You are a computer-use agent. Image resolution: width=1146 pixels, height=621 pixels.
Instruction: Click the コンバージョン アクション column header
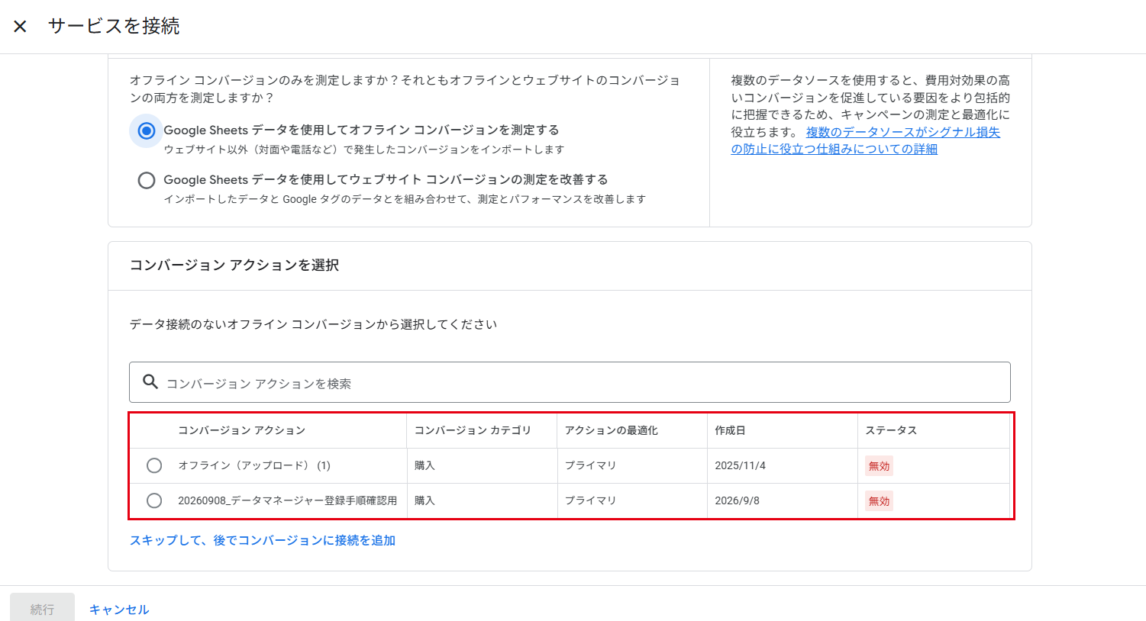tap(241, 430)
